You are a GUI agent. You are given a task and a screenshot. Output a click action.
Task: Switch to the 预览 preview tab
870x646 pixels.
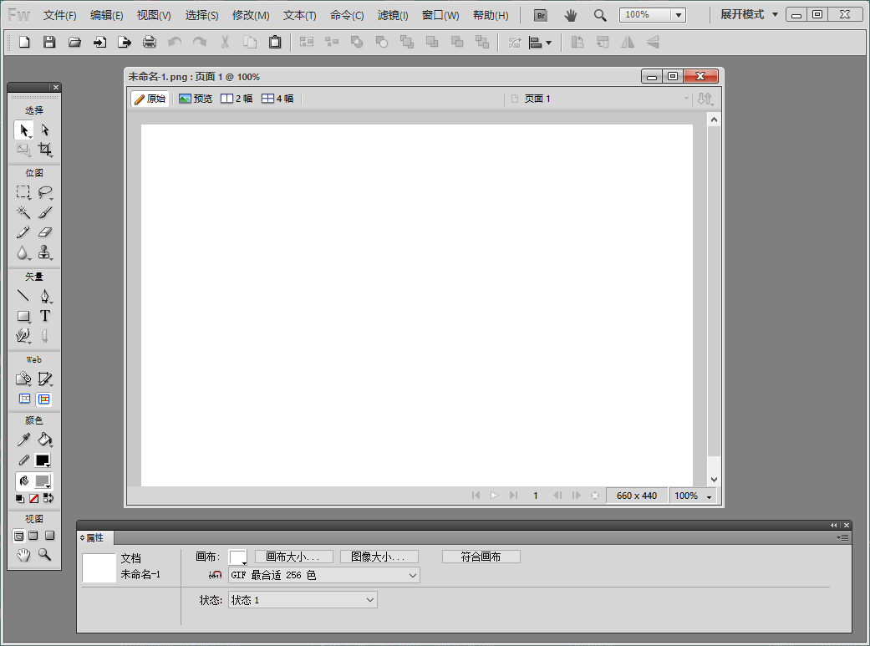(196, 99)
